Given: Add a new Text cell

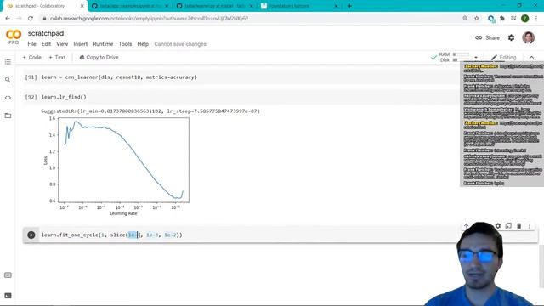Looking at the screenshot, I should [x=57, y=57].
